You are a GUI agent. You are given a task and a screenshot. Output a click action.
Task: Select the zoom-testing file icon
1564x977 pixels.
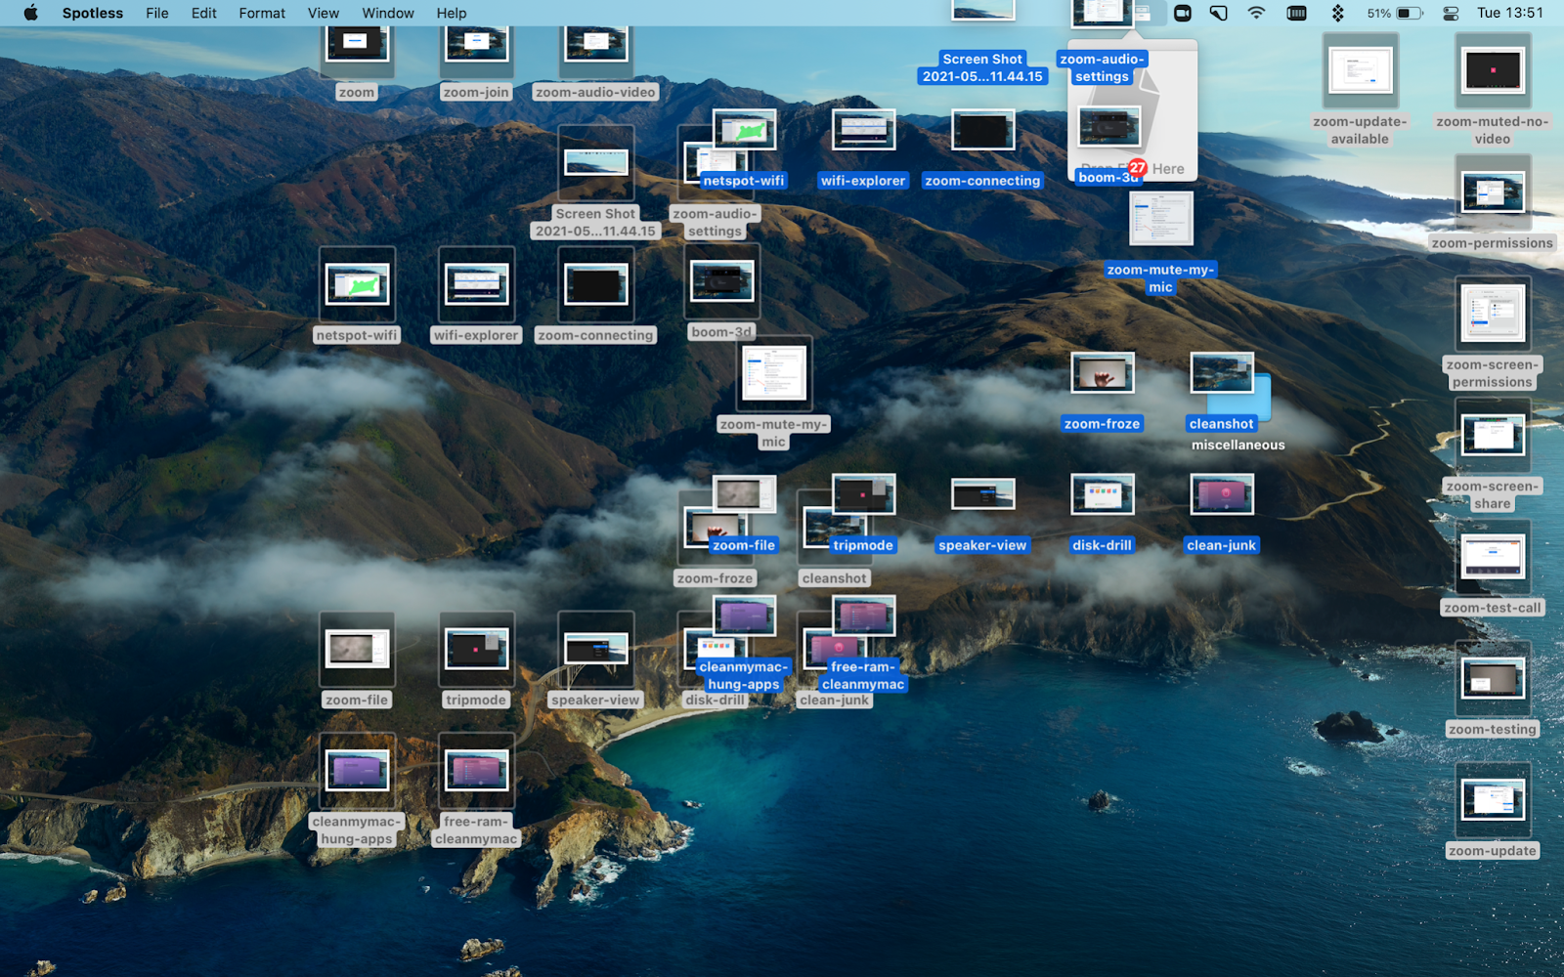[x=1493, y=679]
